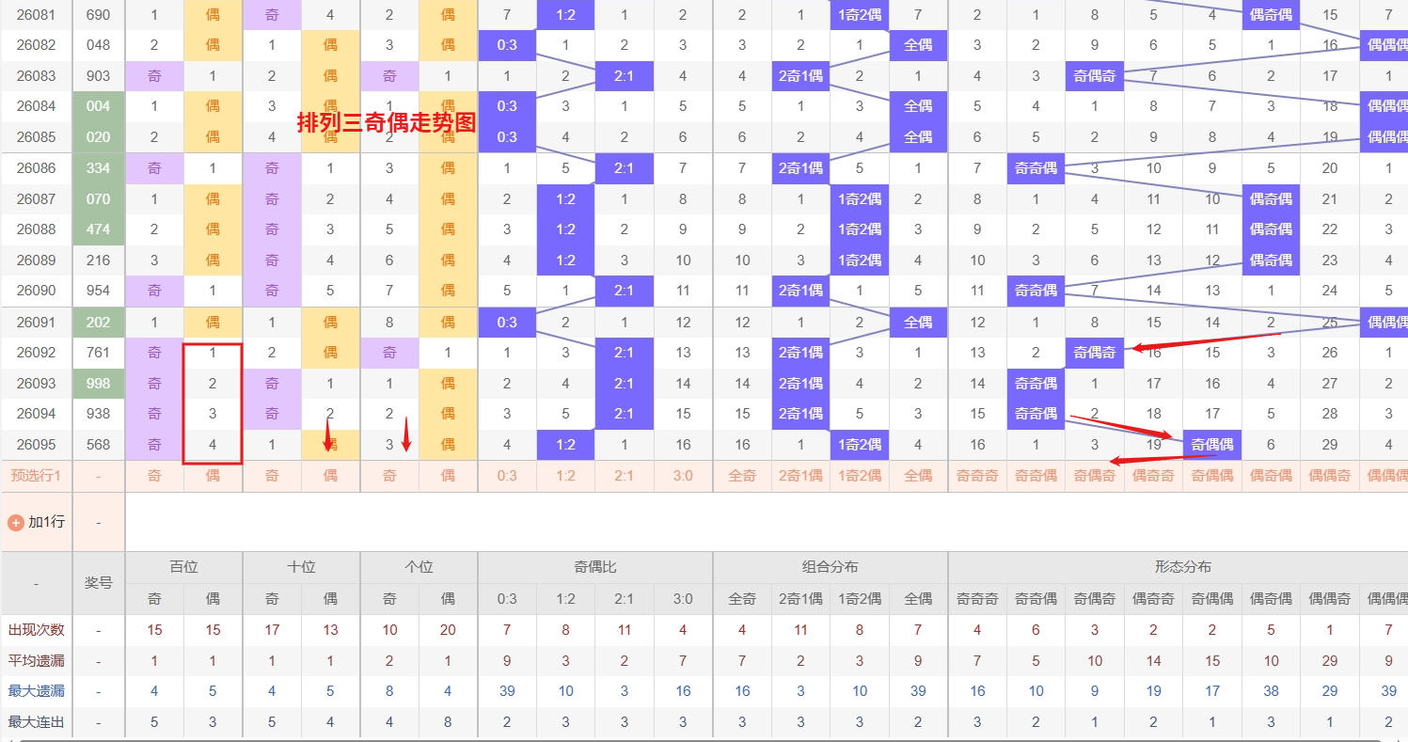Click the plus icon beside 加1行
Screen dimensions: 1408x742
(x=15, y=522)
